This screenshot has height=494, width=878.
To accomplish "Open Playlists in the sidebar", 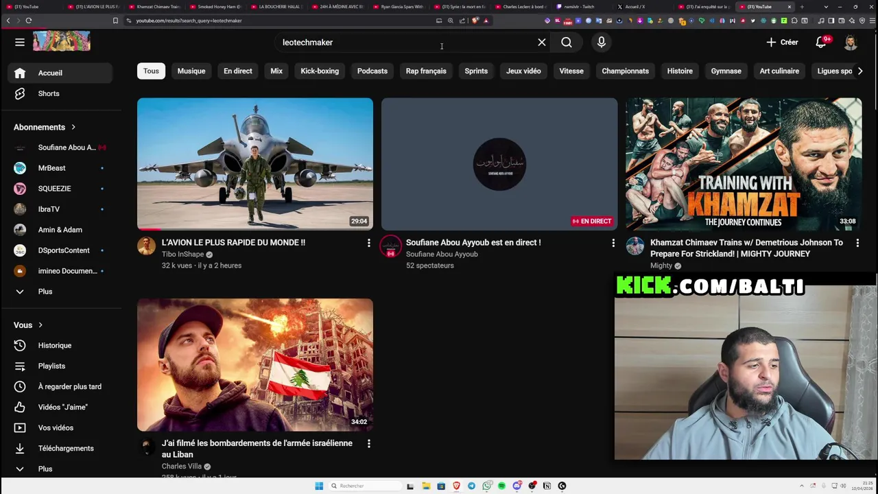I will coord(60,366).
